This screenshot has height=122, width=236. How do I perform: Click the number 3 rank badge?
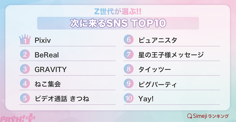(x=25, y=70)
